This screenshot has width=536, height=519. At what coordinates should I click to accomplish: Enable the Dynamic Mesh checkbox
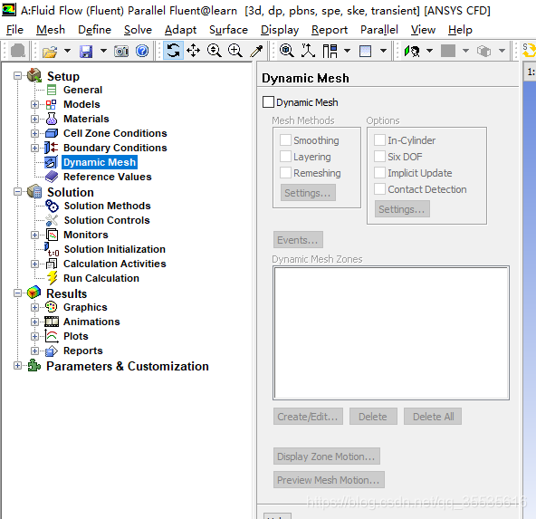click(x=268, y=101)
